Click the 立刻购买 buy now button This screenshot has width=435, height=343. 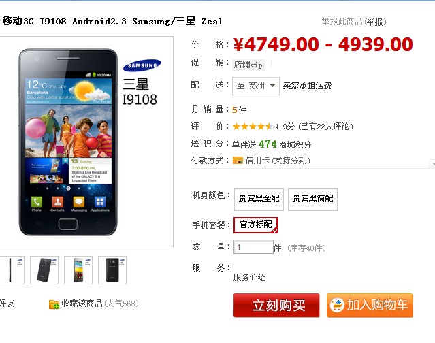(276, 306)
